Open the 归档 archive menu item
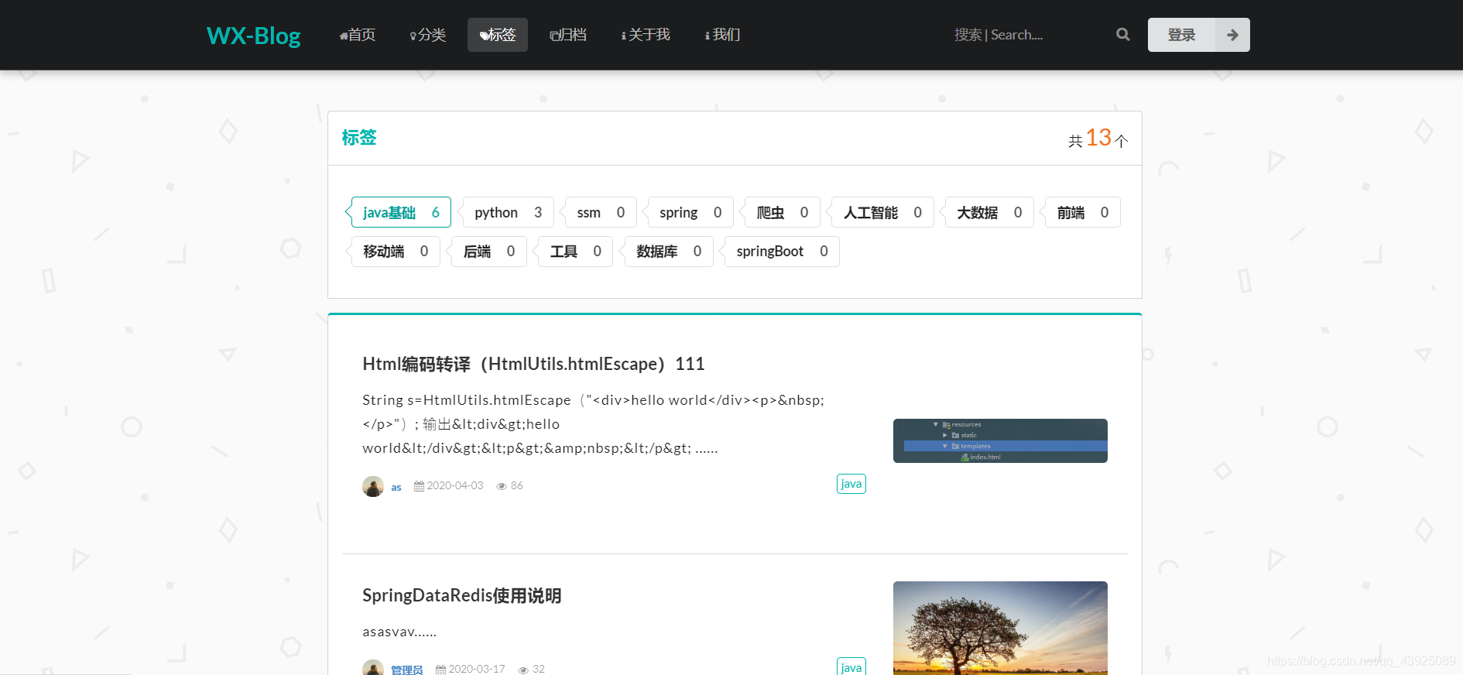This screenshot has height=675, width=1463. [x=568, y=35]
